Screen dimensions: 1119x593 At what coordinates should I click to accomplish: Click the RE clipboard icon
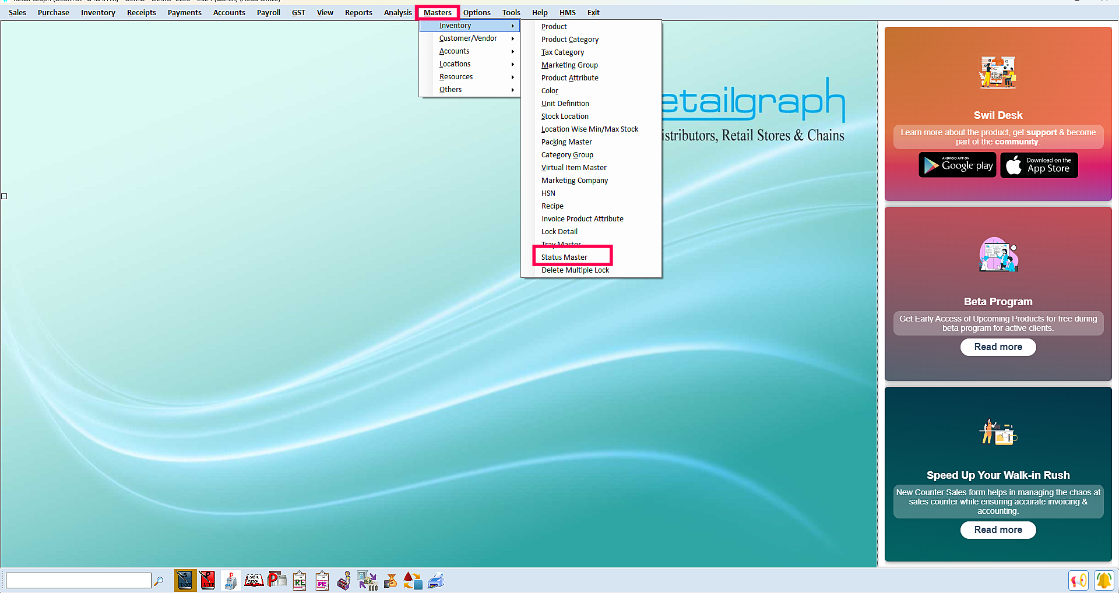[300, 580]
